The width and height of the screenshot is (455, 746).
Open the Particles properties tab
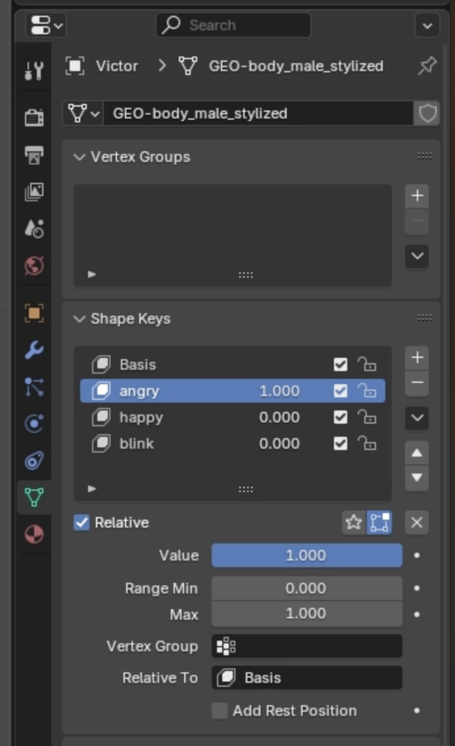[34, 387]
